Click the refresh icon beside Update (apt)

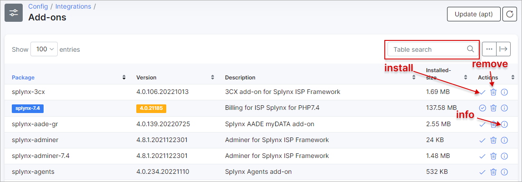[x=510, y=15]
